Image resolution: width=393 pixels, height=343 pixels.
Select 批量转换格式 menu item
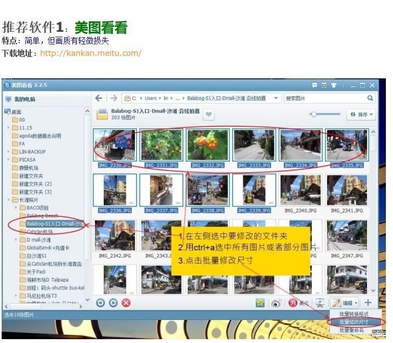pos(353,313)
